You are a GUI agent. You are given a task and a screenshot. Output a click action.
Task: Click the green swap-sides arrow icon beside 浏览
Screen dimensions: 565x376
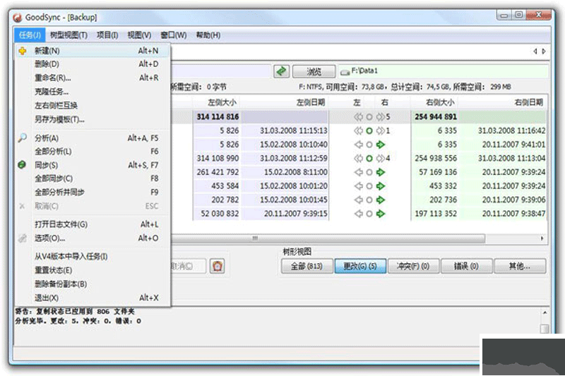(282, 71)
